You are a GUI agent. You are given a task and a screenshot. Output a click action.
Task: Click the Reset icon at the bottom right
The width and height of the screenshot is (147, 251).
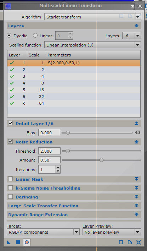click(138, 242)
